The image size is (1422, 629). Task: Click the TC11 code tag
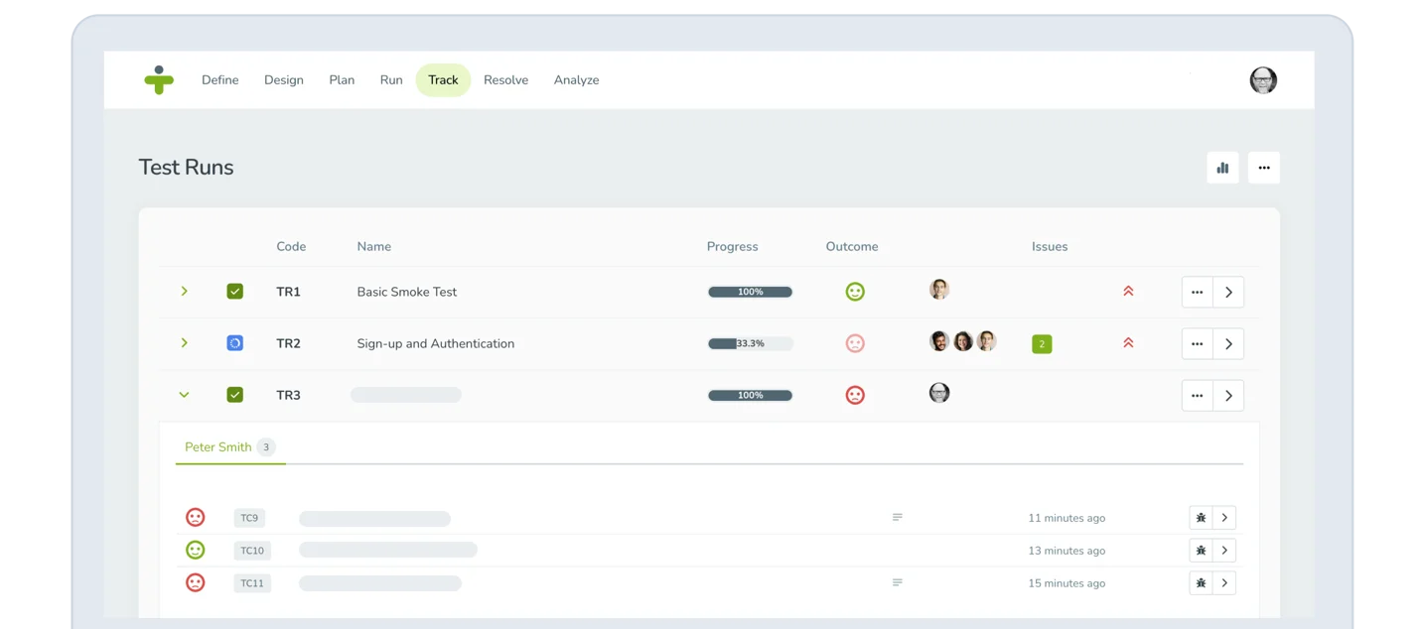(x=252, y=583)
